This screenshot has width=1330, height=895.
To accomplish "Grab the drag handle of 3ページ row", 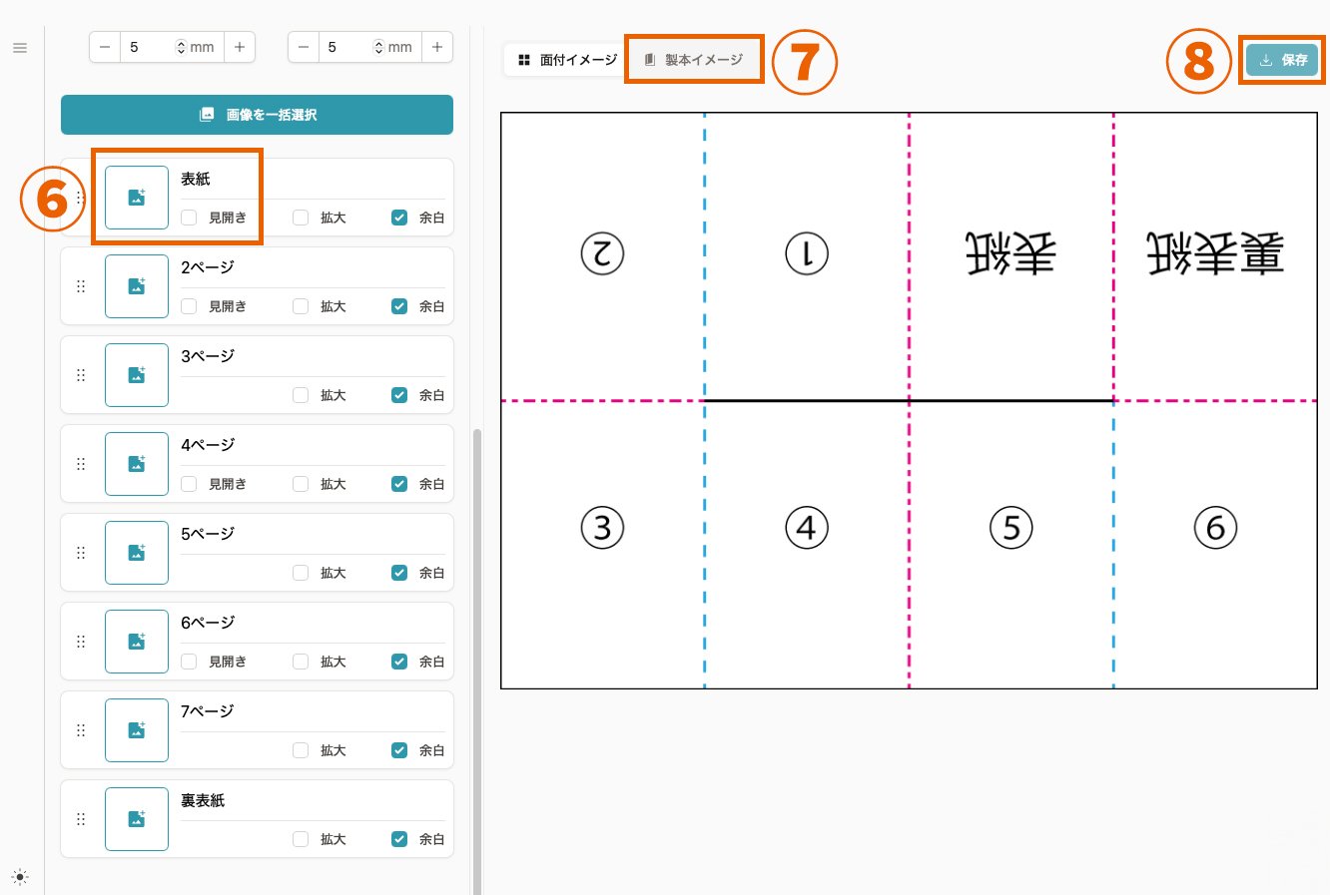I will (x=81, y=375).
